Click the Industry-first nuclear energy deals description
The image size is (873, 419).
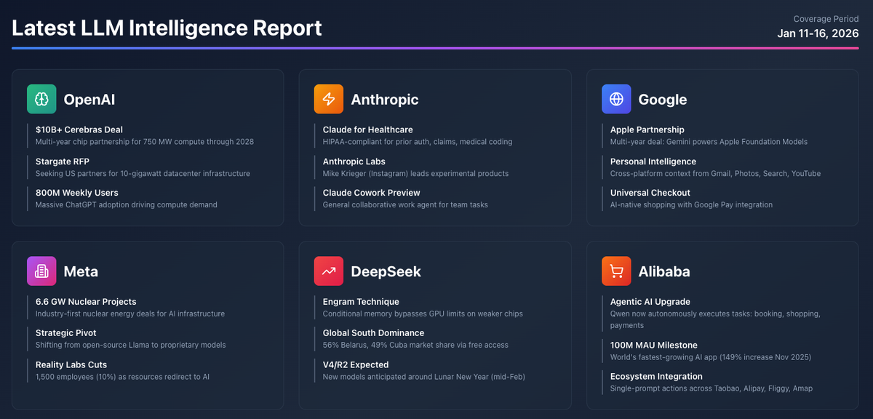[130, 314]
